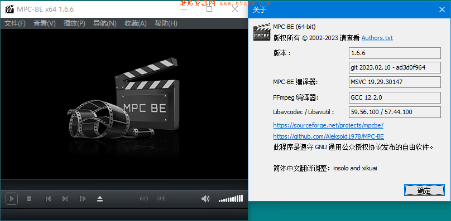Select subtitle track via SUB button
This screenshot has height=221, width=451.
coord(161,199)
